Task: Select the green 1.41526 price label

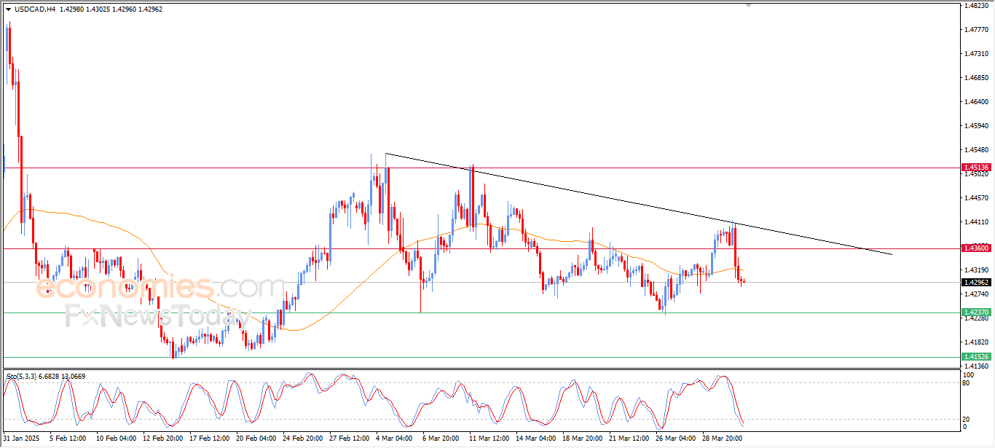Action: [976, 357]
